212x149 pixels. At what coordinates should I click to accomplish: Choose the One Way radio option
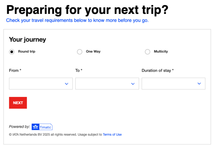point(79,52)
